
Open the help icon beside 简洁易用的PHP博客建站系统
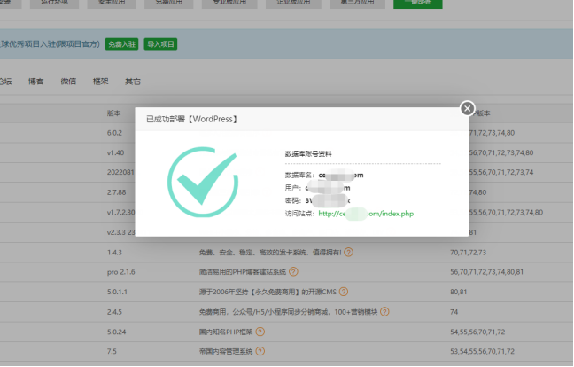pos(293,272)
